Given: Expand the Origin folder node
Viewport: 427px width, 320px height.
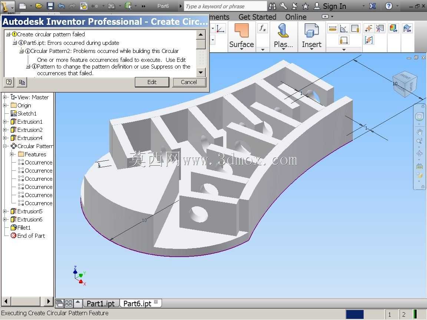Looking at the screenshot, I should point(4,105).
